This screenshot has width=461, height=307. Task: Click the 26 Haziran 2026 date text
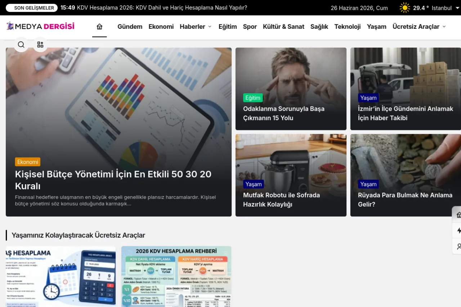[359, 8]
